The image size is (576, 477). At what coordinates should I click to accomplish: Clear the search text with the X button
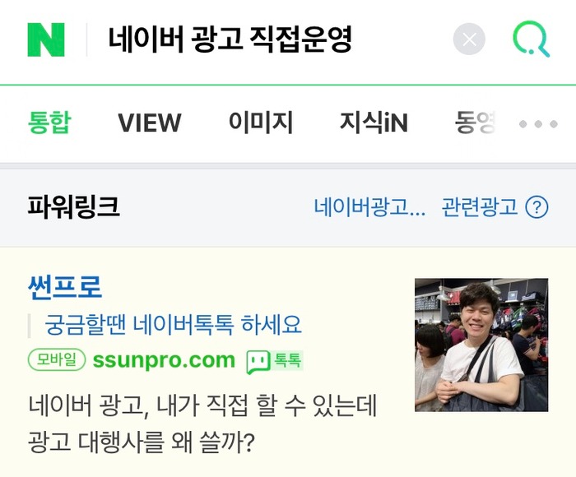click(x=469, y=39)
